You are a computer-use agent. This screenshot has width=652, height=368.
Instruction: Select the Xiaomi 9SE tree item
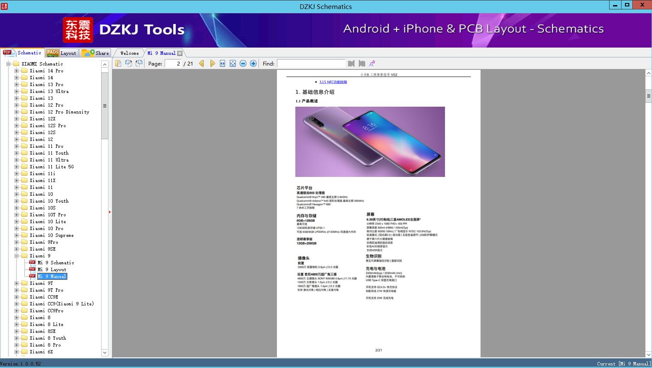click(43, 249)
